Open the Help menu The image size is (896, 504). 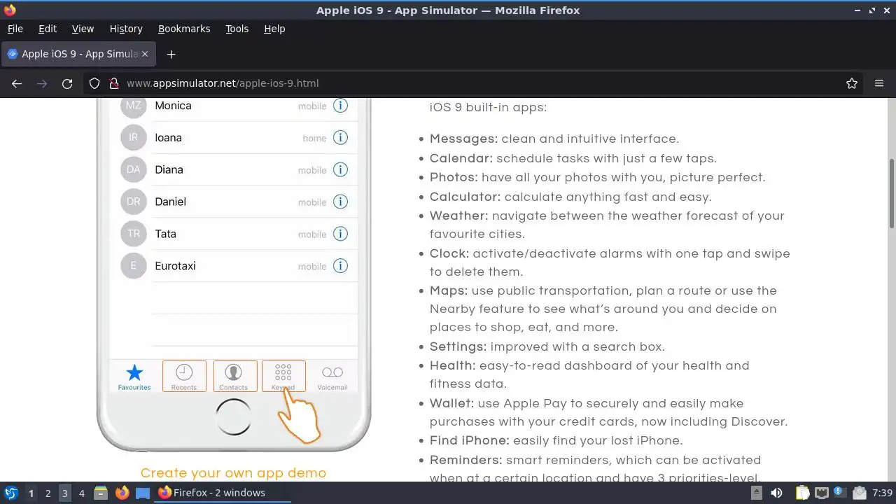pos(274,29)
